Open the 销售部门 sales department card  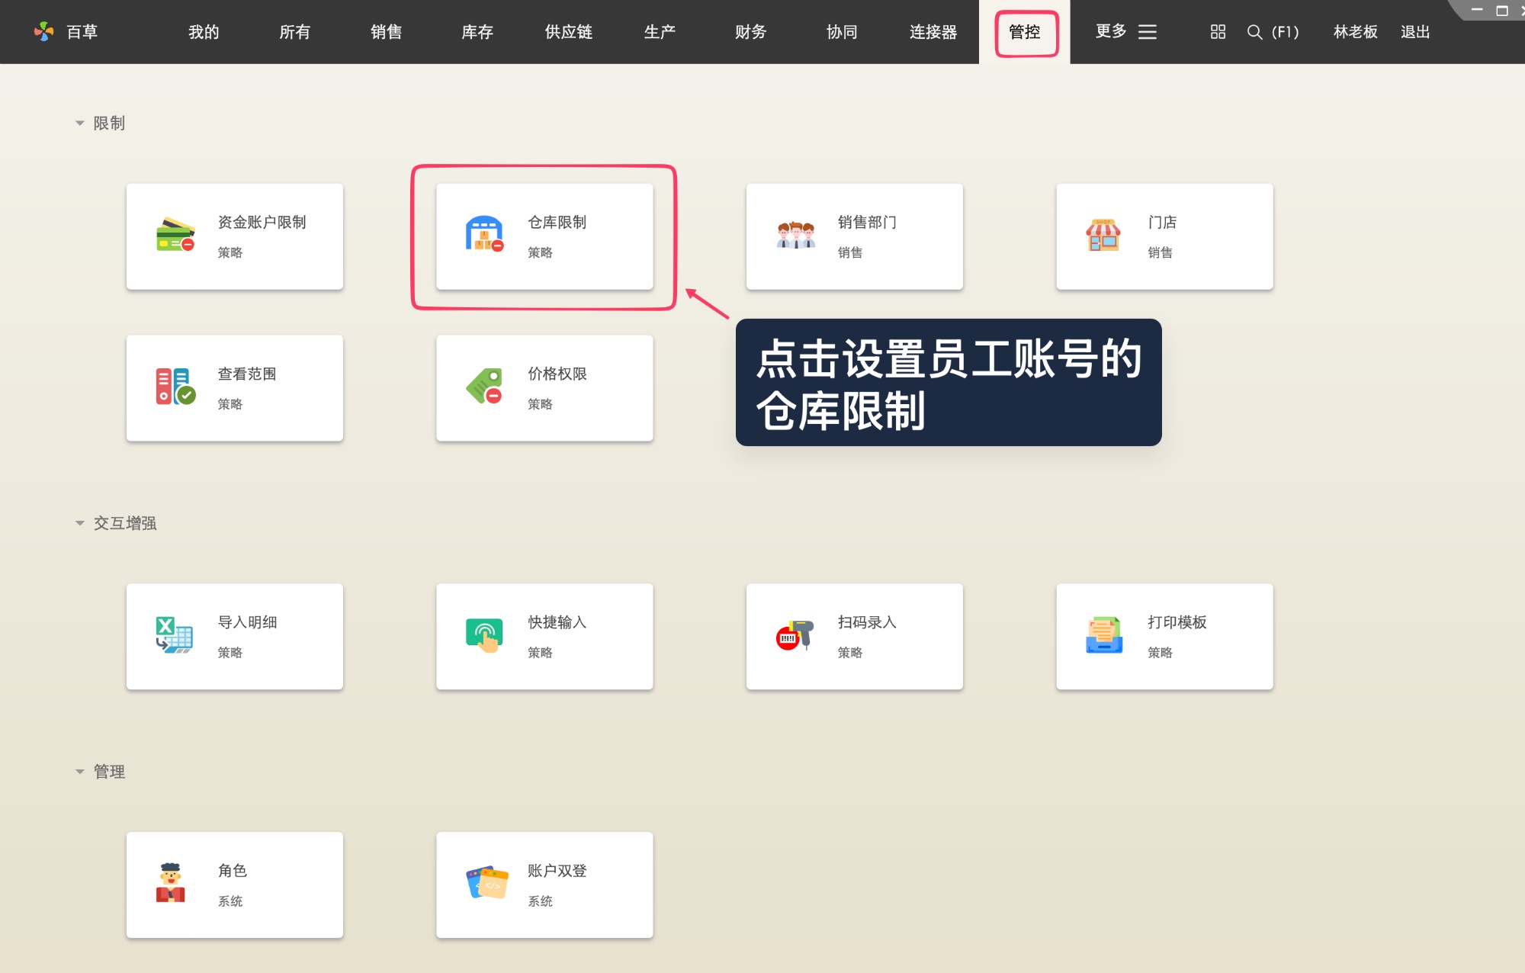pos(853,236)
